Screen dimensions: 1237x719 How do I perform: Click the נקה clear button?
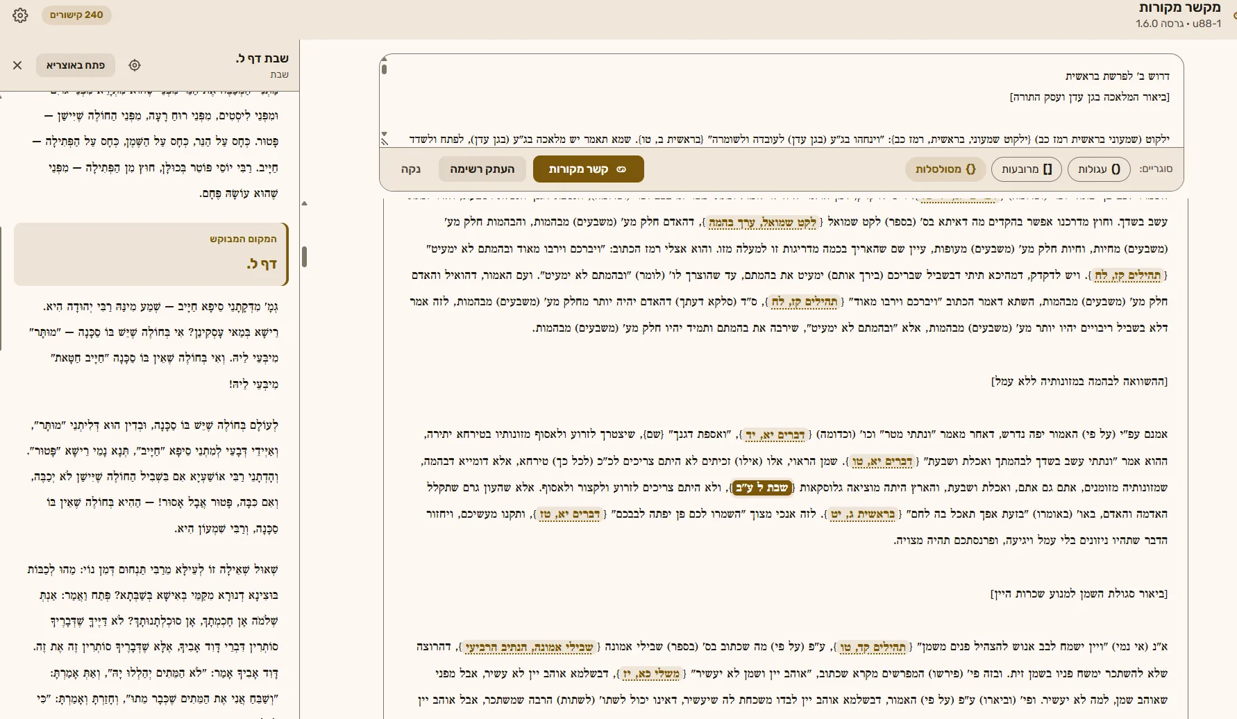411,169
